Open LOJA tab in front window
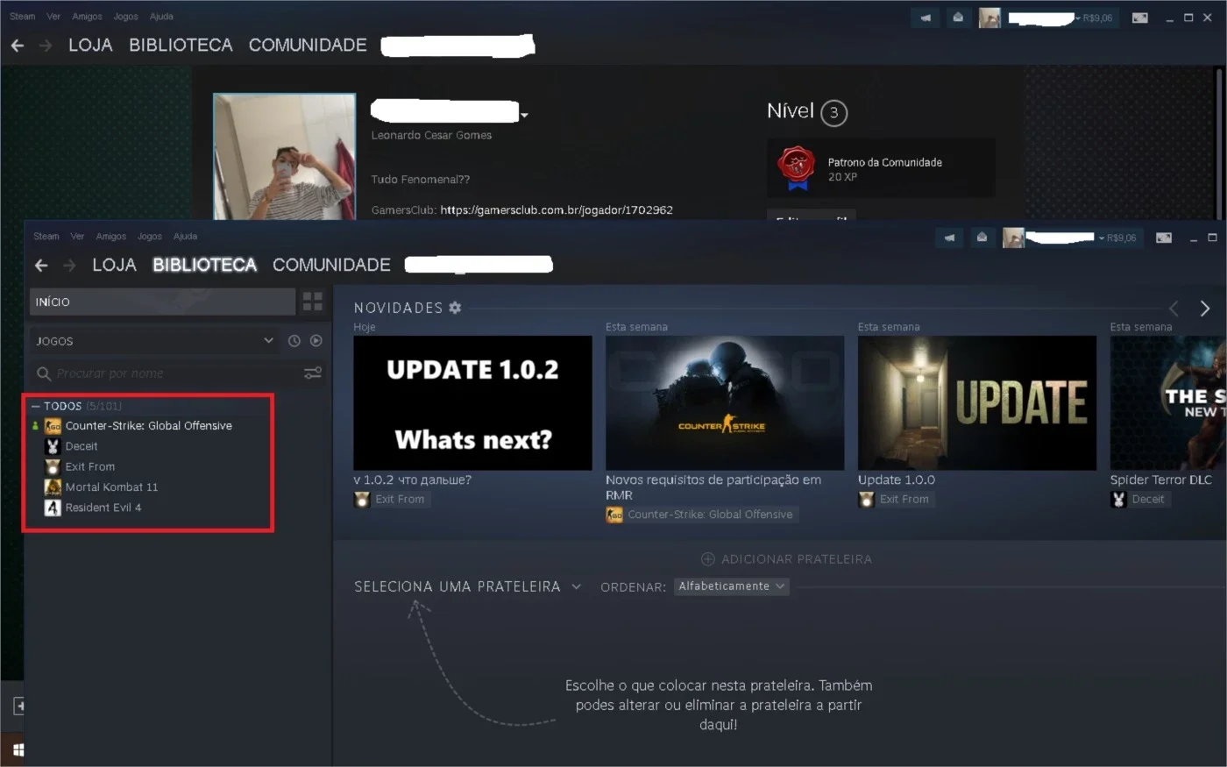This screenshot has width=1227, height=767. coord(115,265)
